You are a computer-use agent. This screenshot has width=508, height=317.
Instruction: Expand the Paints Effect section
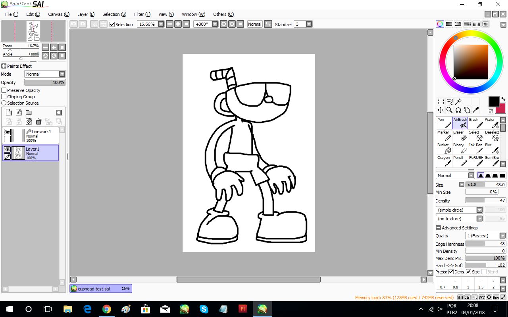pyautogui.click(x=4, y=66)
